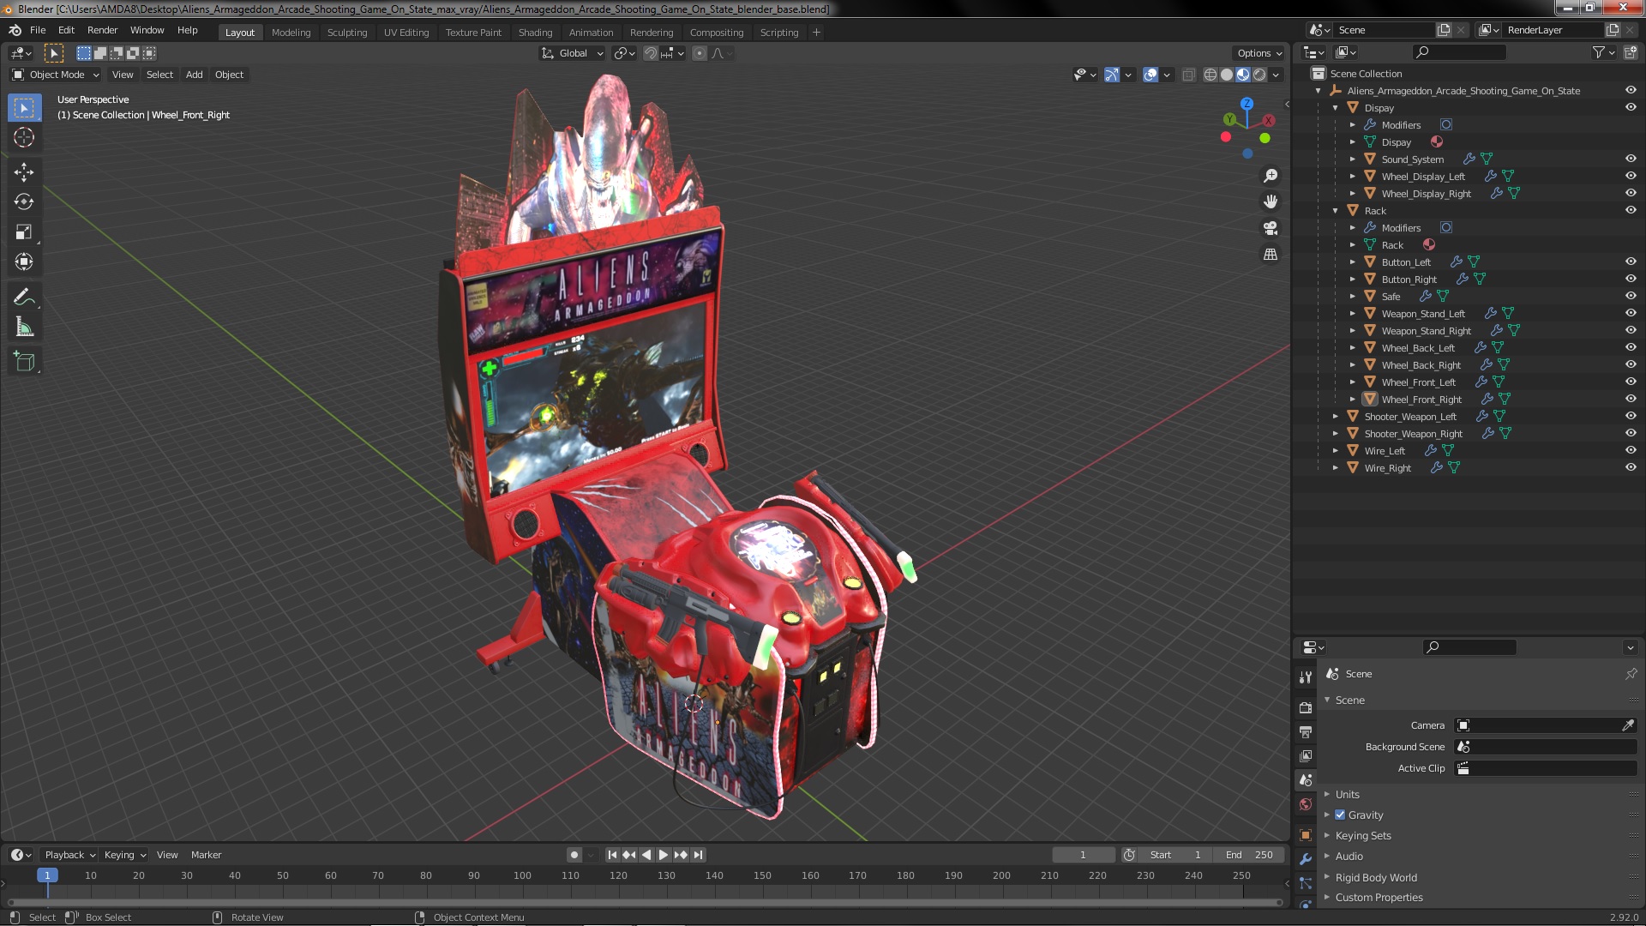Collapse the Dispay collection in outliner
The image size is (1646, 926).
tap(1336, 108)
